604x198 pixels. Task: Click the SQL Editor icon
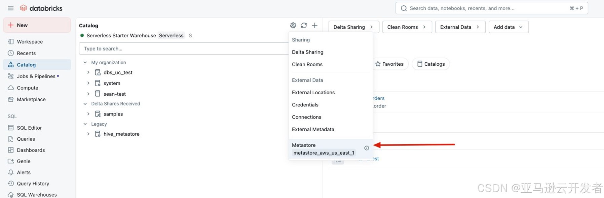[11, 128]
